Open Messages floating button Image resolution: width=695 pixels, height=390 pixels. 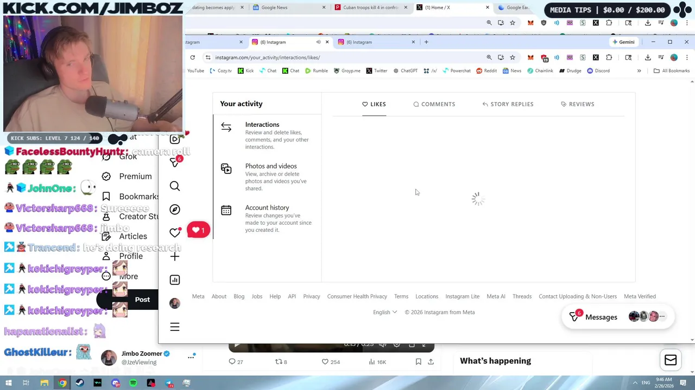pyautogui.click(x=618, y=317)
